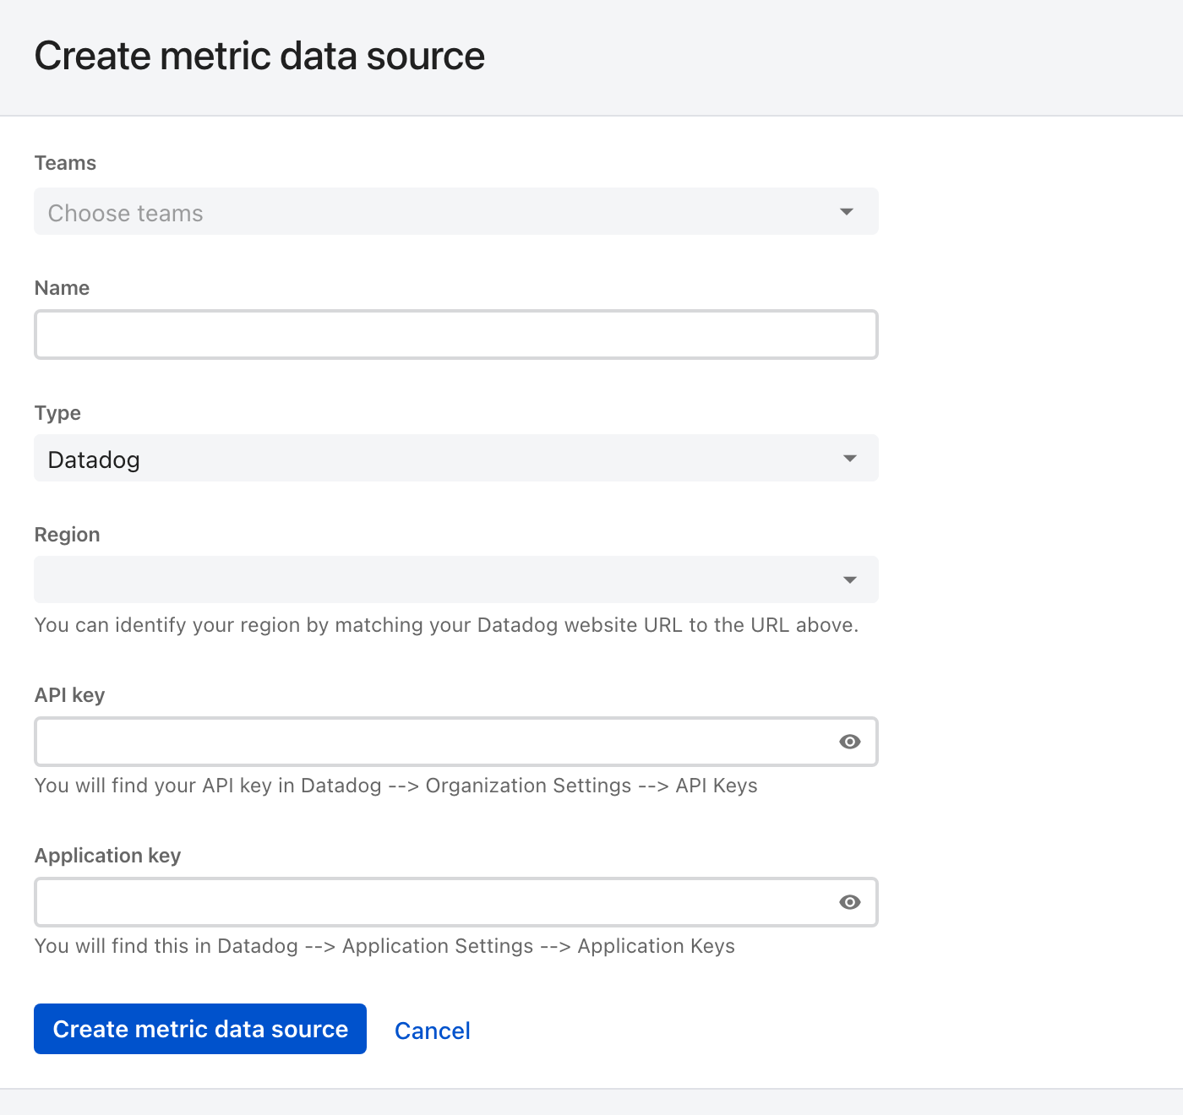The height and width of the screenshot is (1115, 1183).
Task: Show the API key value with eye icon
Action: (850, 742)
